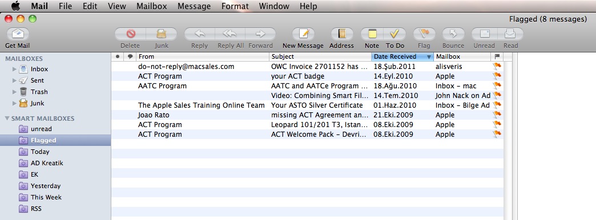
Task: Click the Reply arrow button
Action: [200, 34]
